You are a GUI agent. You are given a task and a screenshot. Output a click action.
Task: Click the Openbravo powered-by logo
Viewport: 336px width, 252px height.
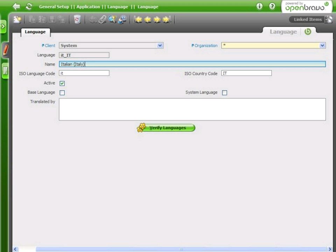click(307, 7)
